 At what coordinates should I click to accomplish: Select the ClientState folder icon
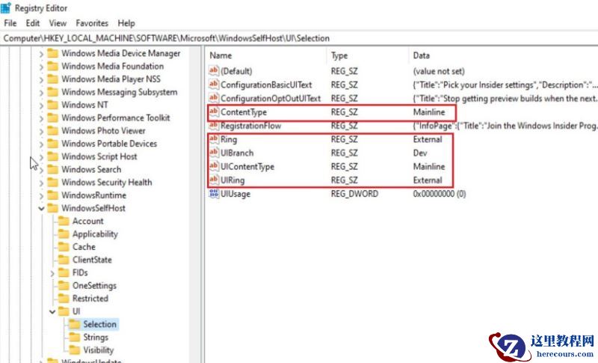[x=64, y=260]
